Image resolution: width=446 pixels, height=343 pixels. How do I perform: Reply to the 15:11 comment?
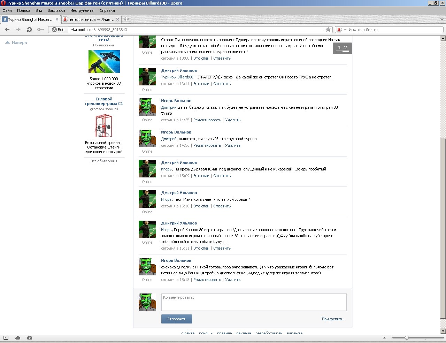(222, 248)
